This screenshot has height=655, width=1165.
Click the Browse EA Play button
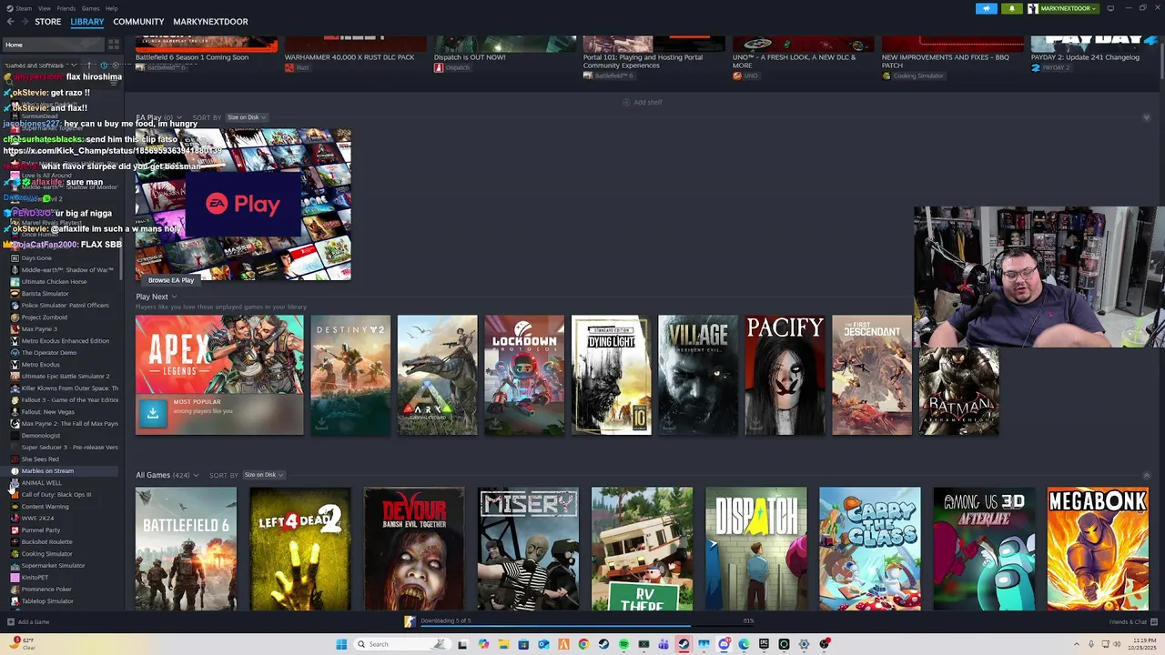[171, 280]
